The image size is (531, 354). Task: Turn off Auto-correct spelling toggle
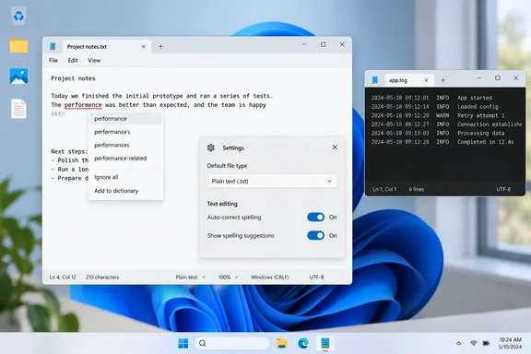click(x=315, y=218)
